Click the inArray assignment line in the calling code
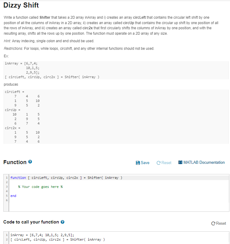This screenshot has width=230, height=244. (x=119, y=235)
